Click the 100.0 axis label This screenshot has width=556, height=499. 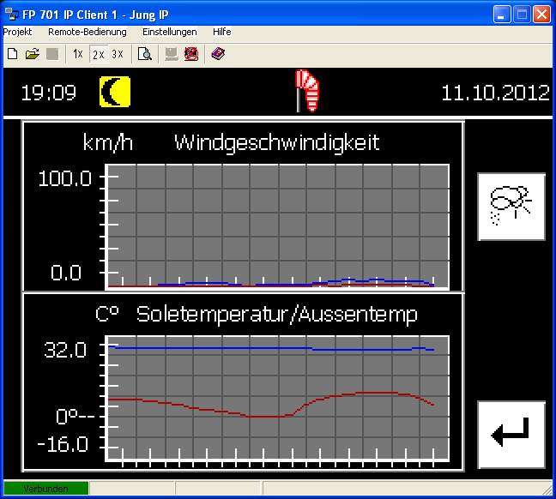coord(65,178)
